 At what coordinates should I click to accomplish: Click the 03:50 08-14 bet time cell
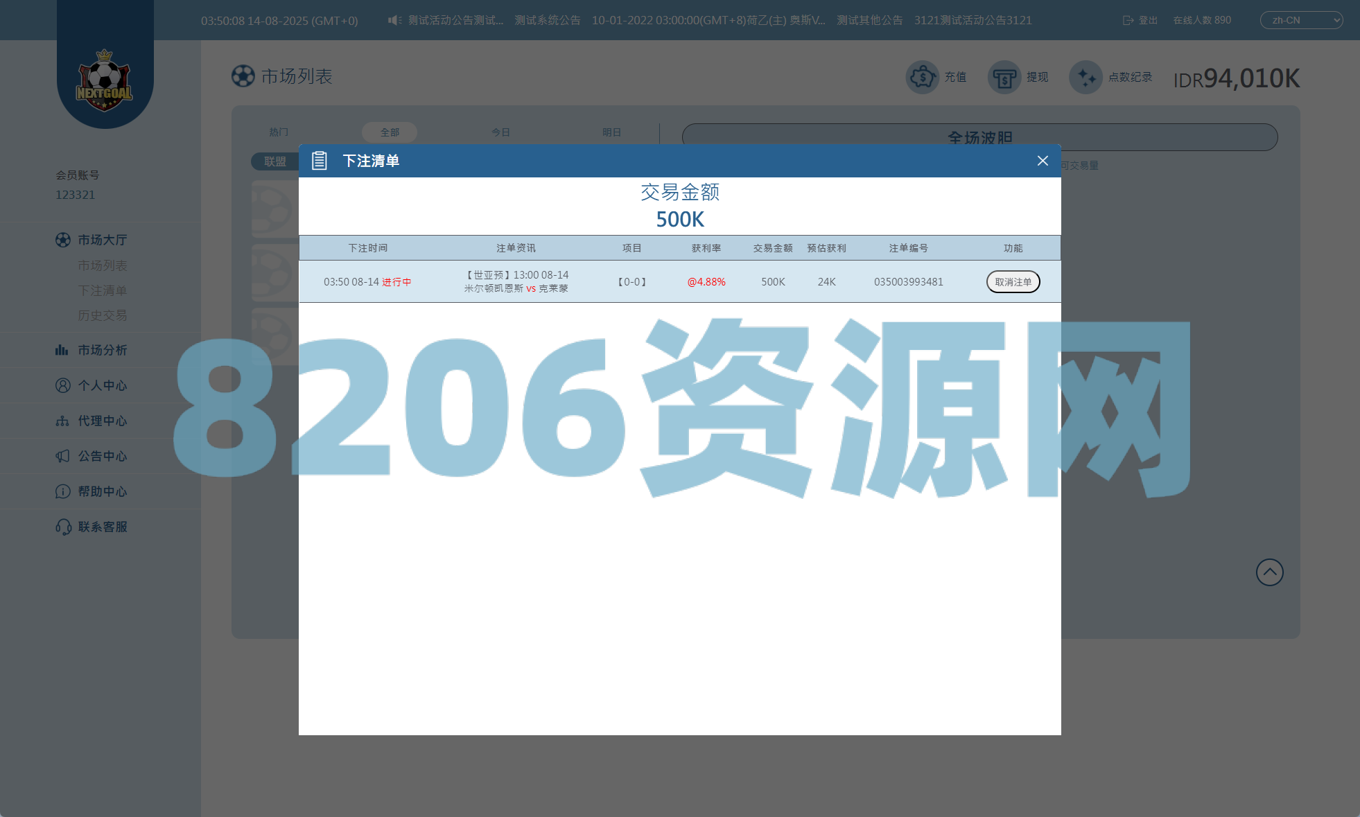click(351, 282)
